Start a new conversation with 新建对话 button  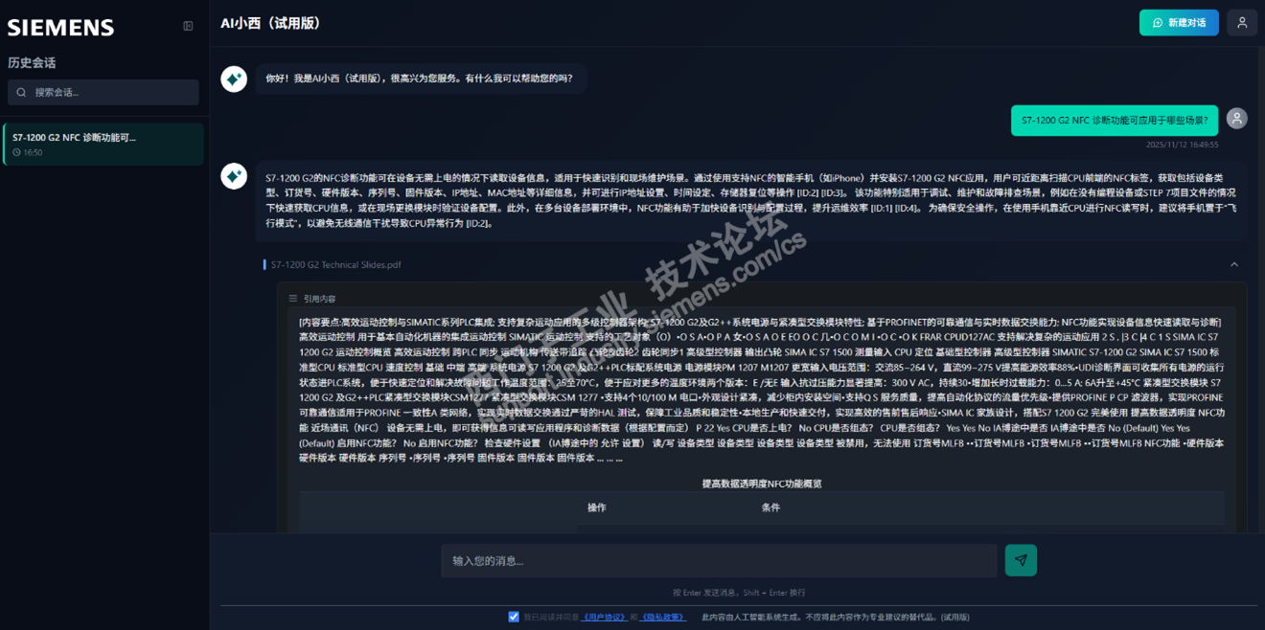pos(1179,23)
